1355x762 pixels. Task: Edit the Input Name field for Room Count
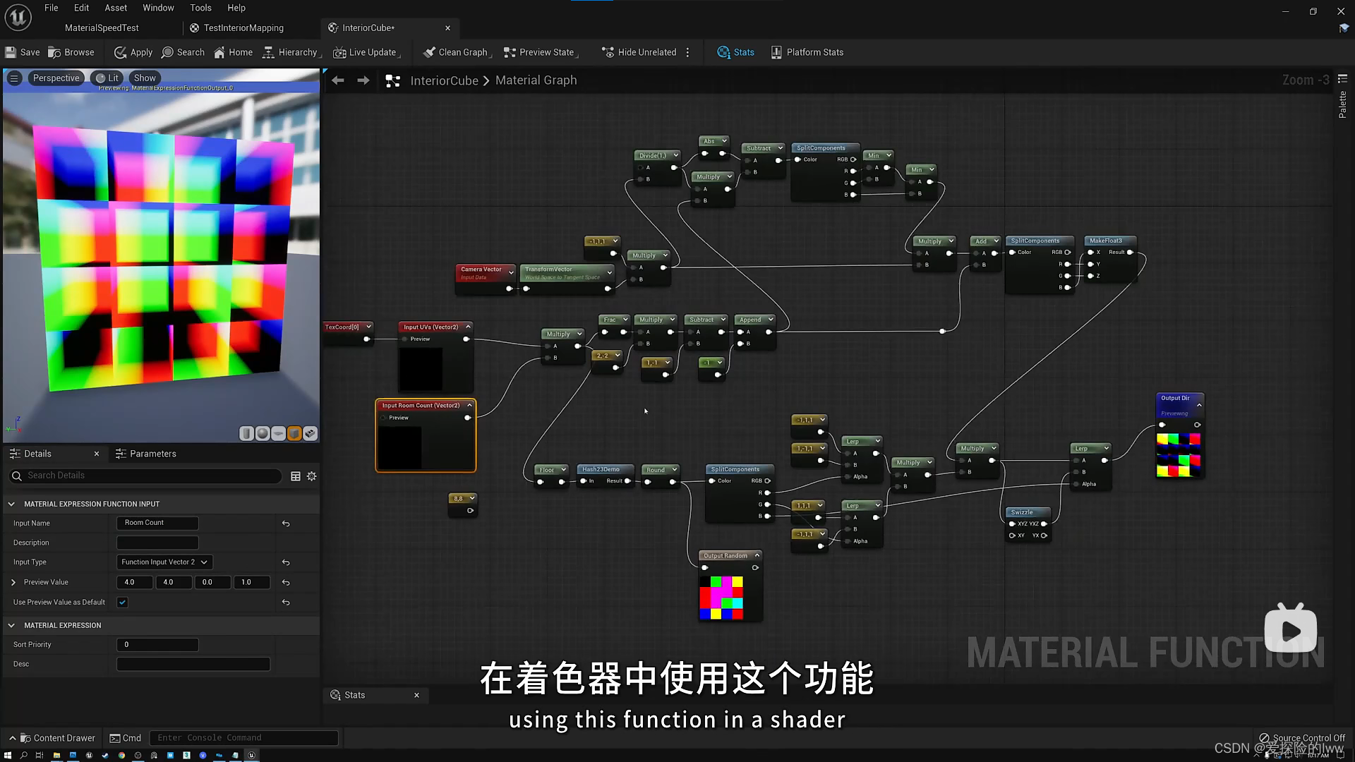[157, 522]
